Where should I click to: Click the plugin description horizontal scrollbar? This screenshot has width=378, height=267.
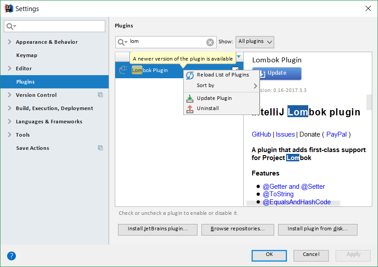pyautogui.click(x=293, y=203)
